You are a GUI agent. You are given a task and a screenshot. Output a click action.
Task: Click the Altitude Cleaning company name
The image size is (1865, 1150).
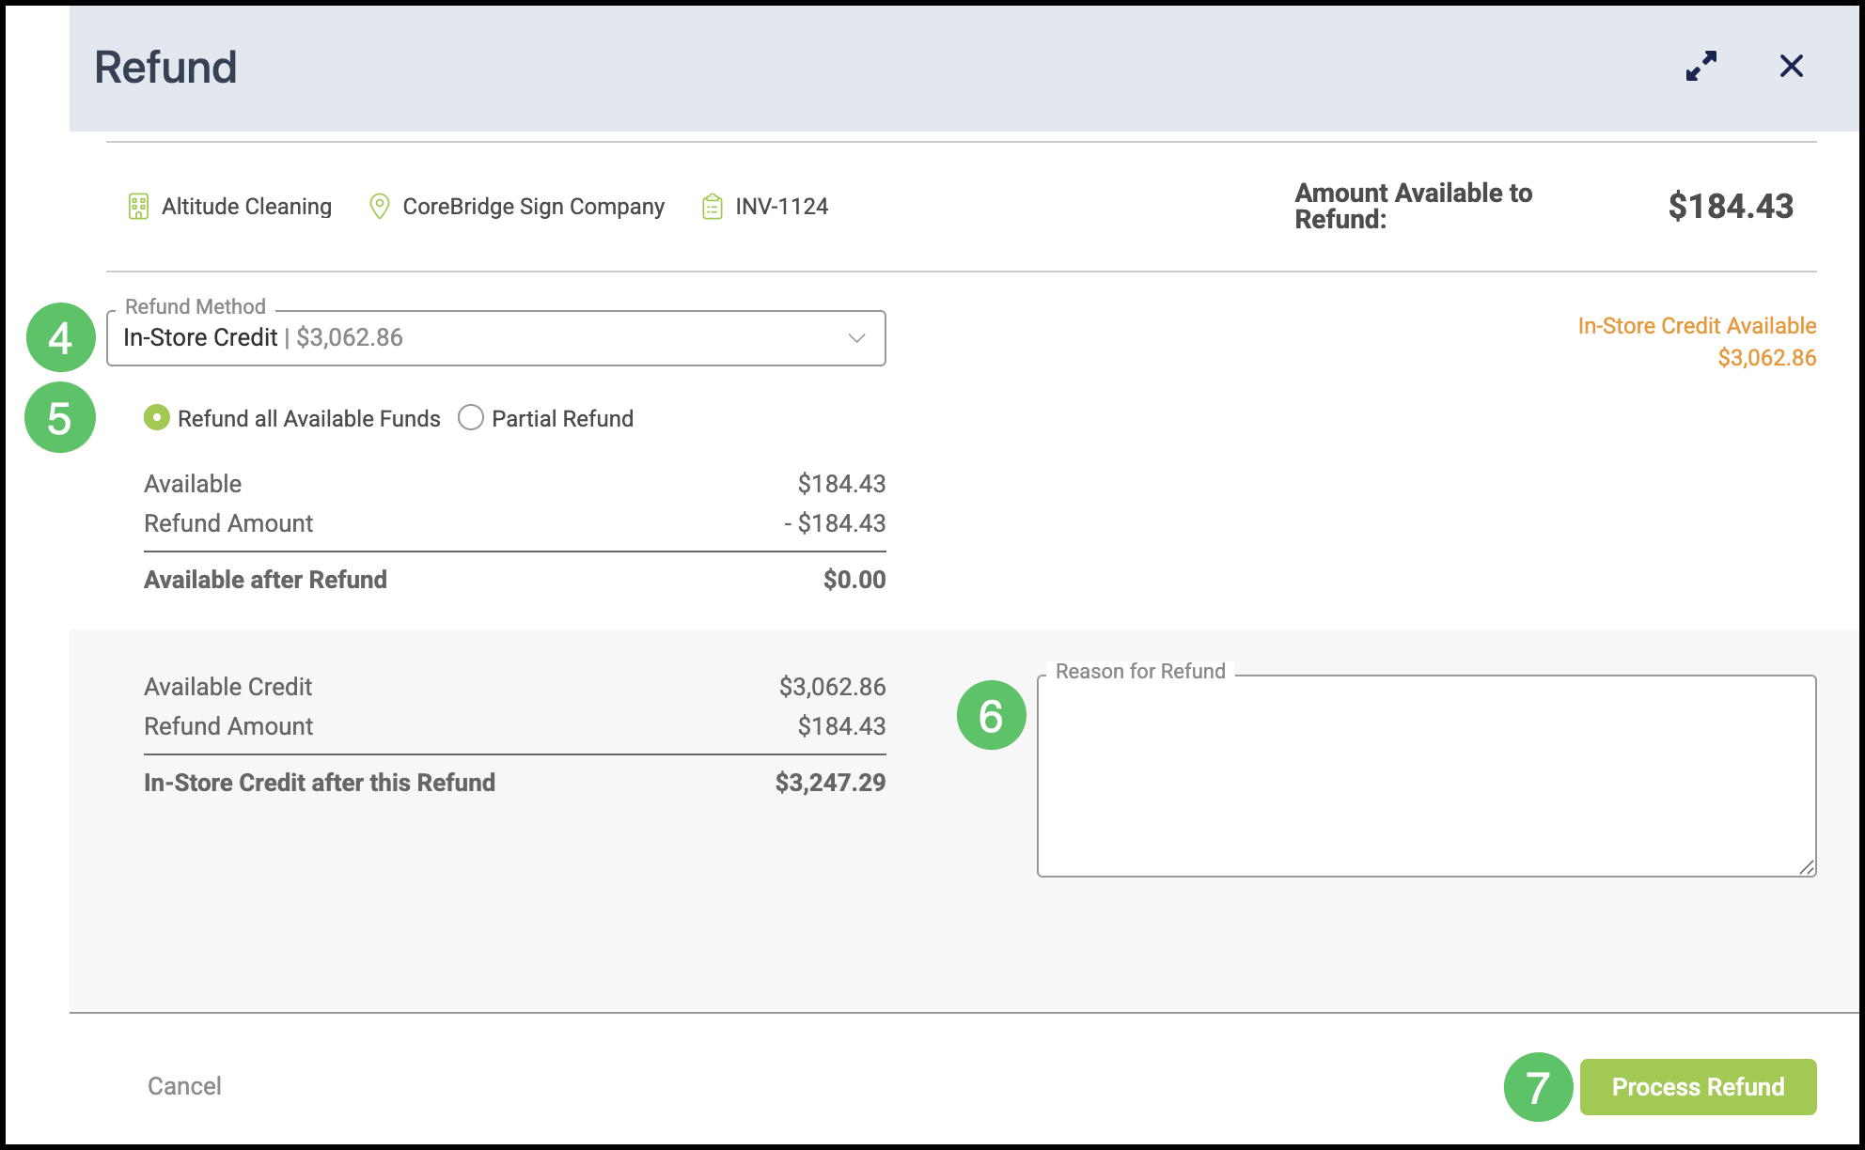click(x=246, y=207)
